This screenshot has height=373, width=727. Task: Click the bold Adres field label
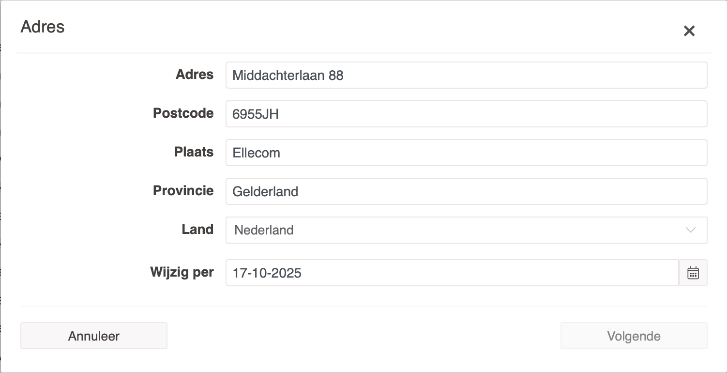(195, 75)
